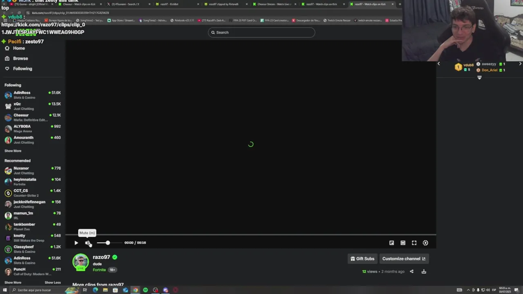Open Microsoft Edge from the taskbar

click(95, 290)
